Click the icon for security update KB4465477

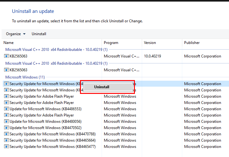(x=6, y=147)
